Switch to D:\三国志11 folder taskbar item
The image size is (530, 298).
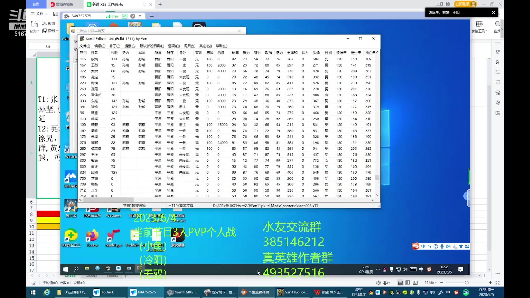(72, 292)
